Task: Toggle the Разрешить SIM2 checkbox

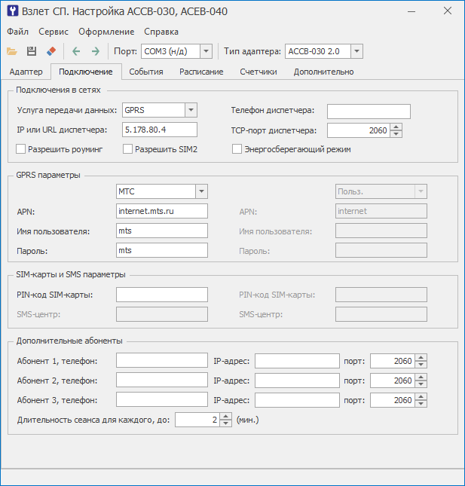Action: 128,149
